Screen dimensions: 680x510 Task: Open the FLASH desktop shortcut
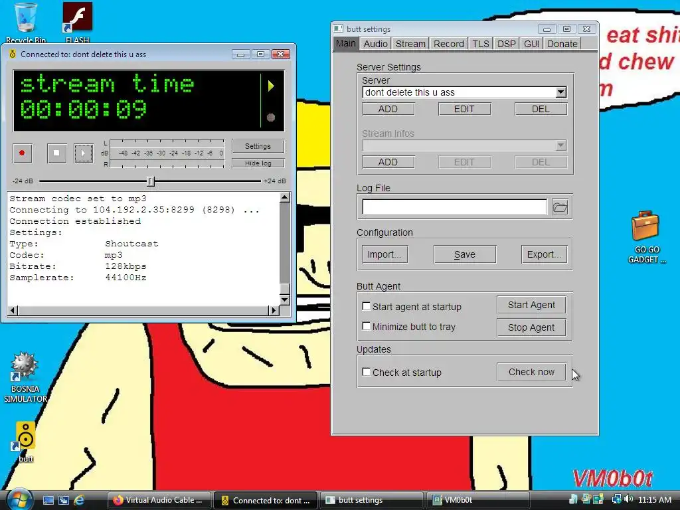click(77, 23)
